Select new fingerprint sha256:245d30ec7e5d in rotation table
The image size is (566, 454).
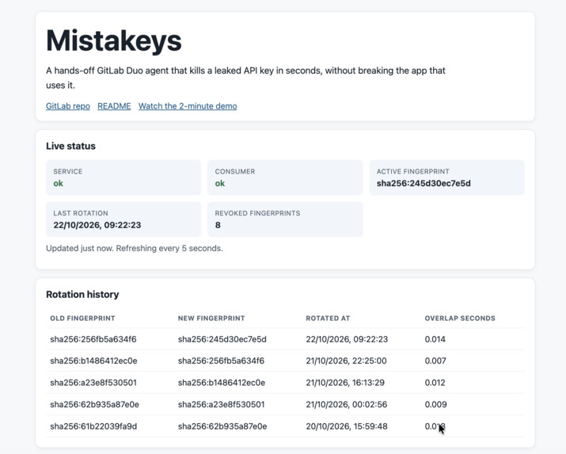click(x=222, y=339)
